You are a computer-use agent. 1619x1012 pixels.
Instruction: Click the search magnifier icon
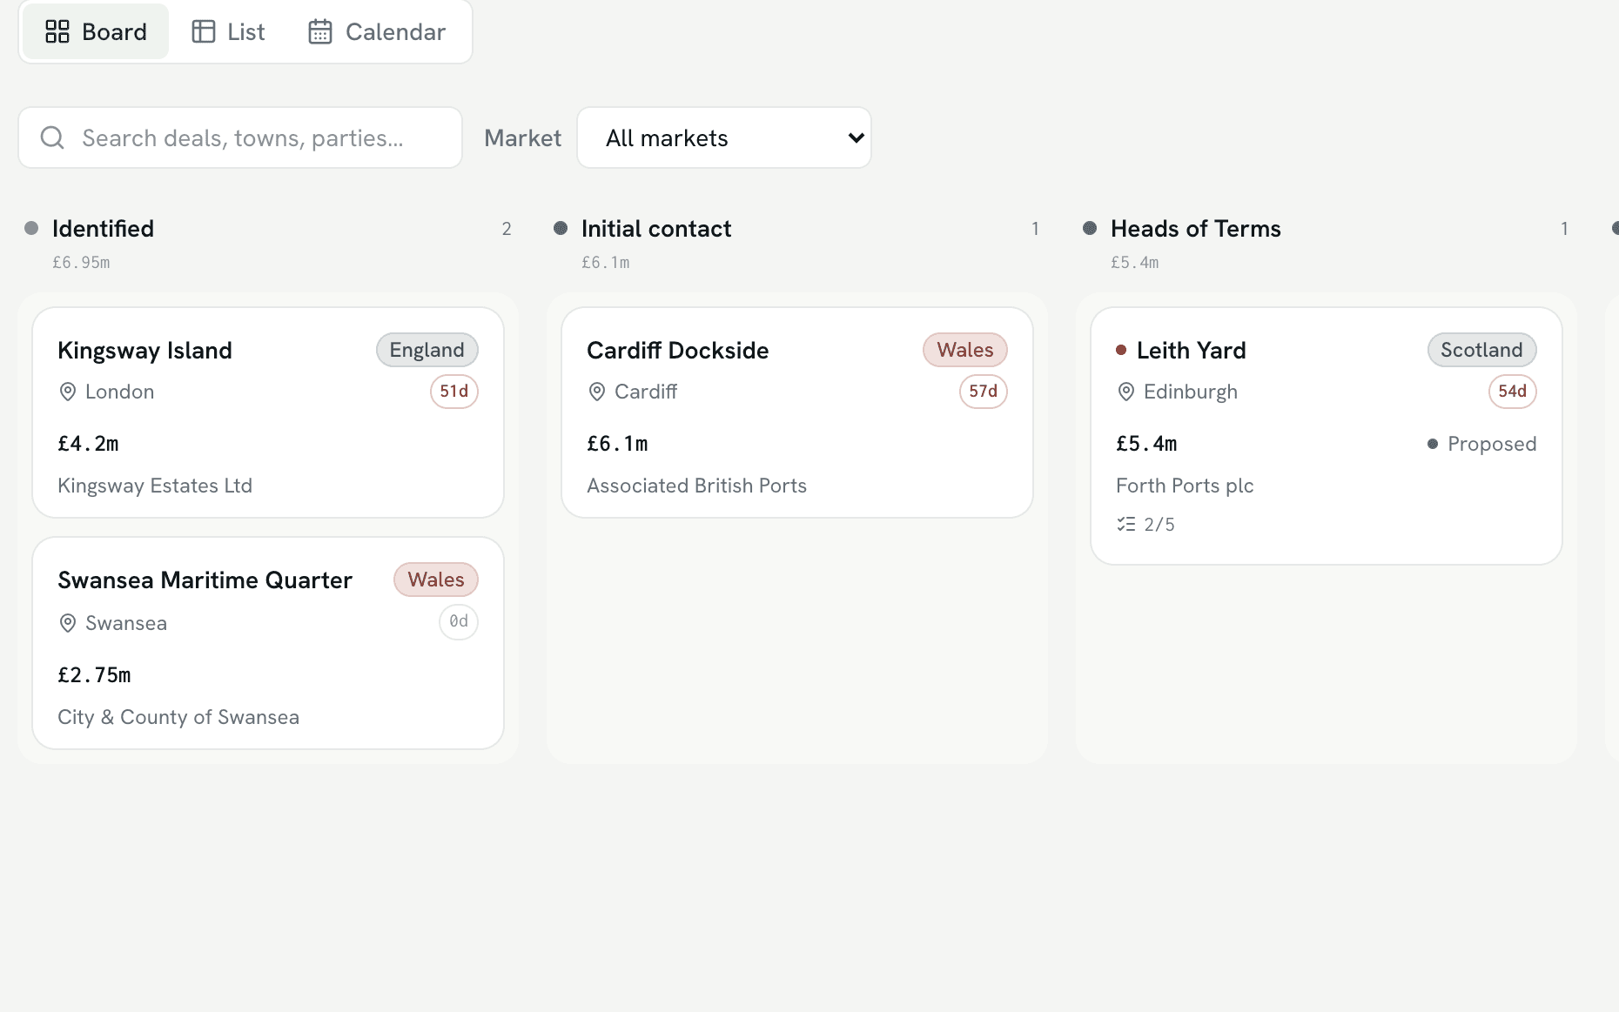click(52, 137)
